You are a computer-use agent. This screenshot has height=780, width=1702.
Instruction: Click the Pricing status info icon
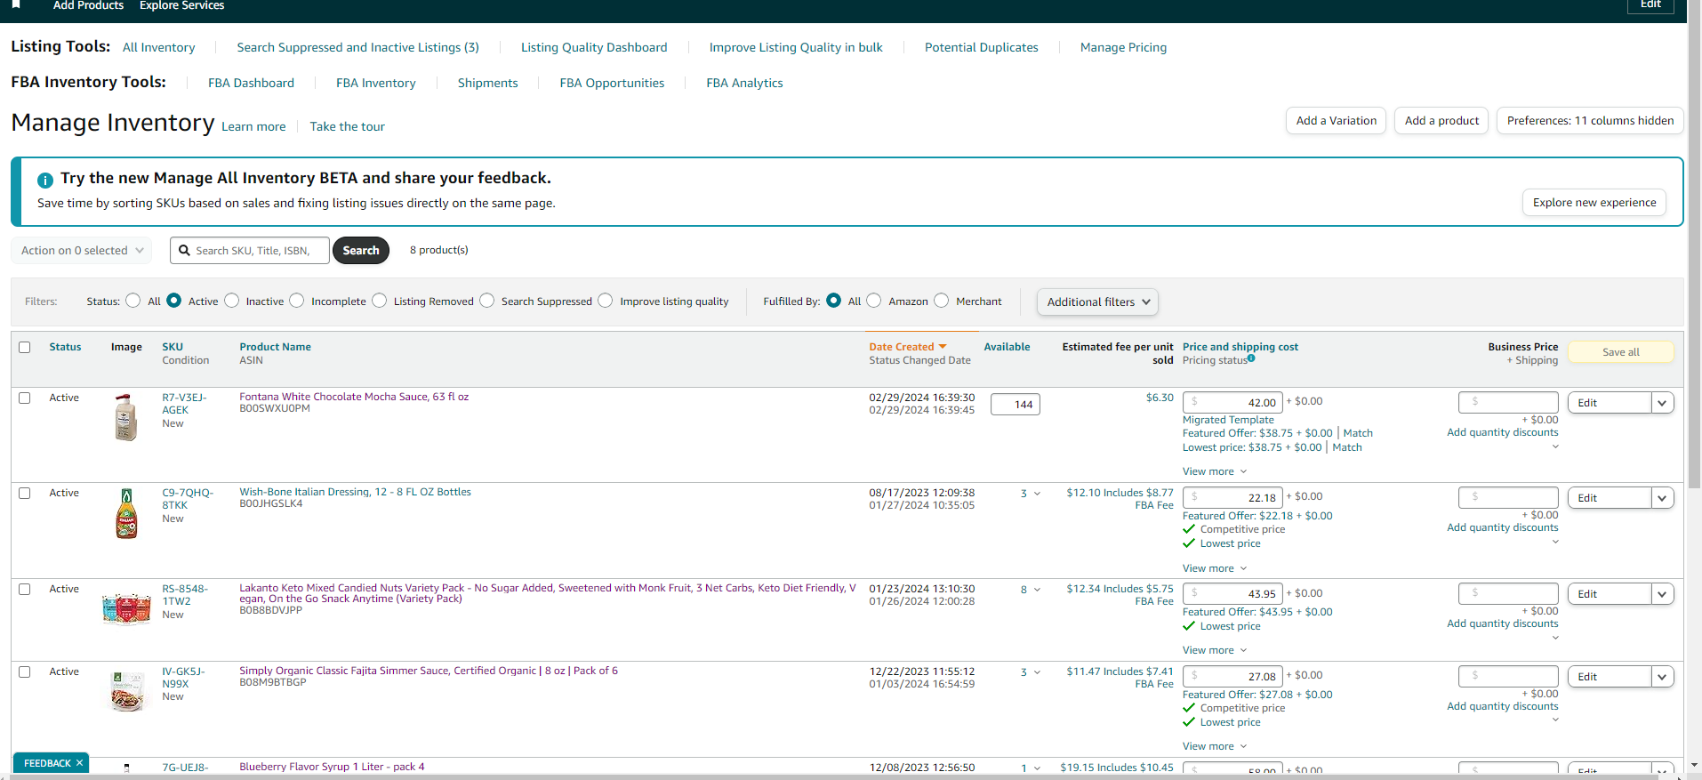pos(1251,358)
